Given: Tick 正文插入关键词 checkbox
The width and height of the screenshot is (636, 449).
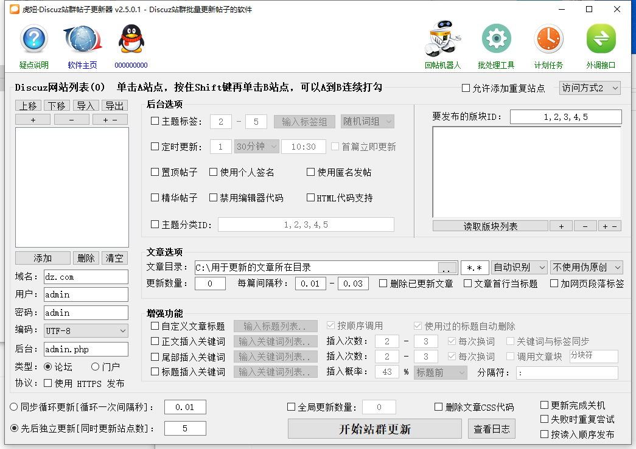Looking at the screenshot, I should pos(155,341).
